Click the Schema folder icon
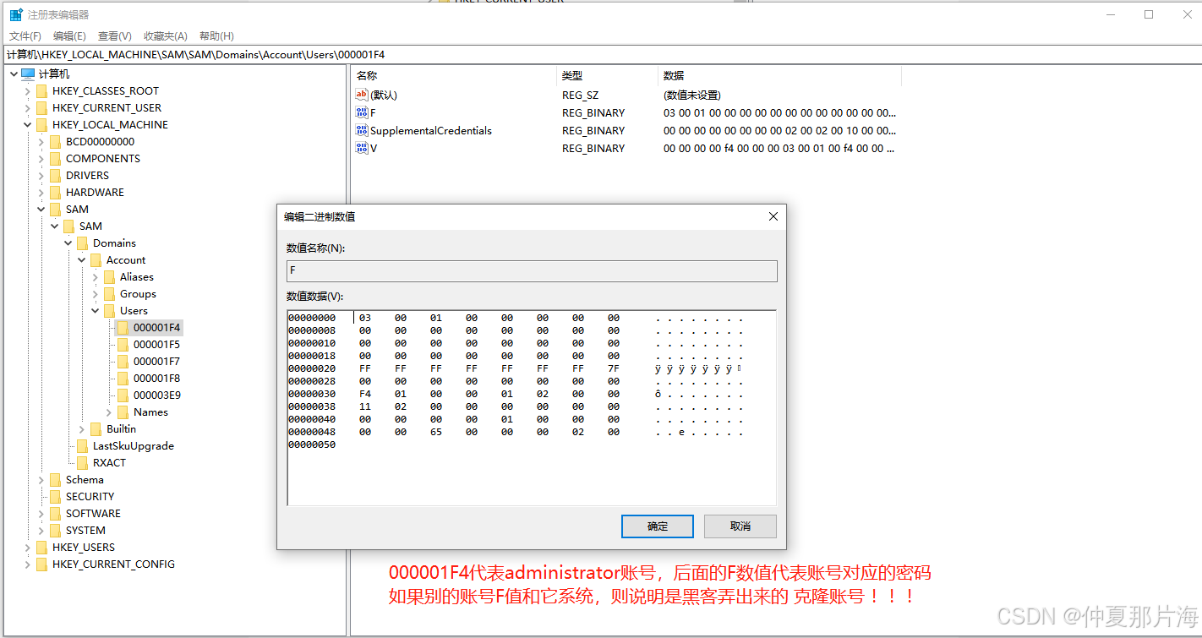 55,479
